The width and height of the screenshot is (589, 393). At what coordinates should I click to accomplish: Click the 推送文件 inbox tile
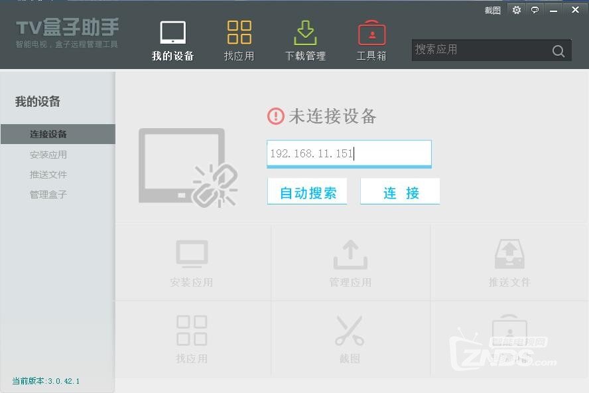pos(509,264)
